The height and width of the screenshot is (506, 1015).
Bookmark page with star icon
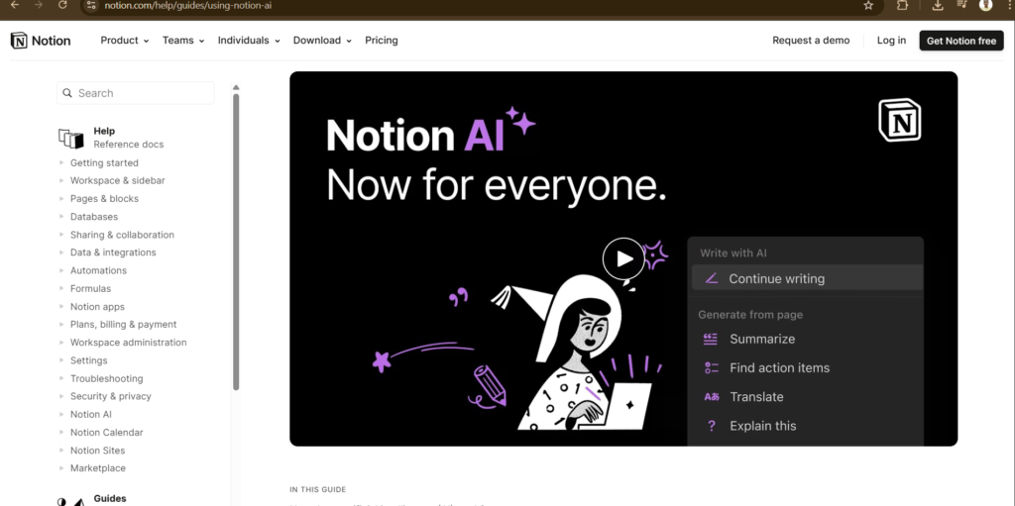point(868,5)
